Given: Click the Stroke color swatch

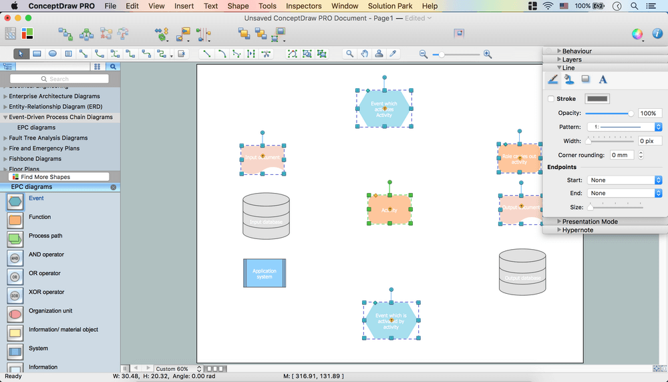Looking at the screenshot, I should coord(597,99).
